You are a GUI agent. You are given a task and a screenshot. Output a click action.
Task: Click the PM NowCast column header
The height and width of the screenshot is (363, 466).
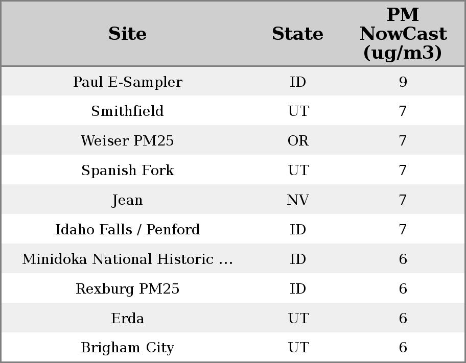click(403, 34)
